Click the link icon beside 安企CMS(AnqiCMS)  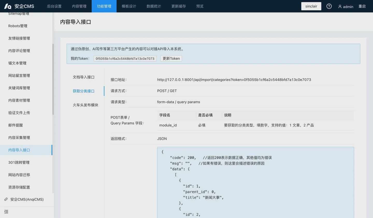[6, 199]
